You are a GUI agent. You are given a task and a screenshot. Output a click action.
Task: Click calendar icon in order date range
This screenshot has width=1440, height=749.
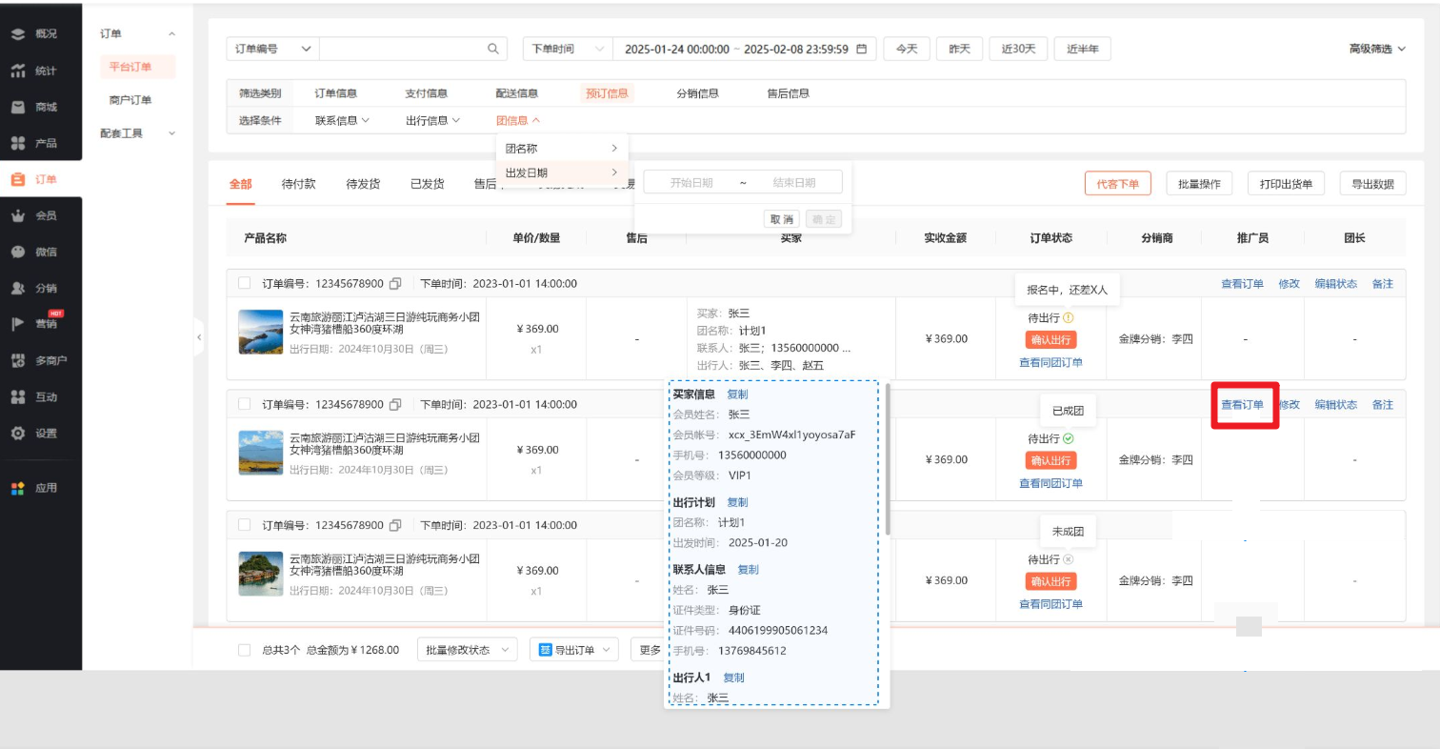point(861,49)
